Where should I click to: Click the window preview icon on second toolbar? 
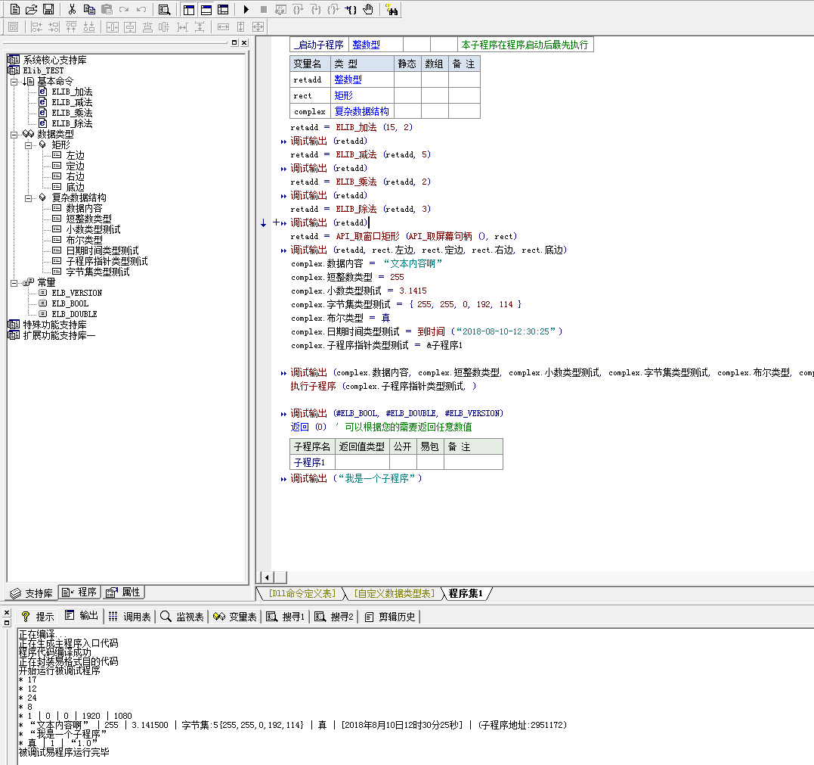pos(14,27)
